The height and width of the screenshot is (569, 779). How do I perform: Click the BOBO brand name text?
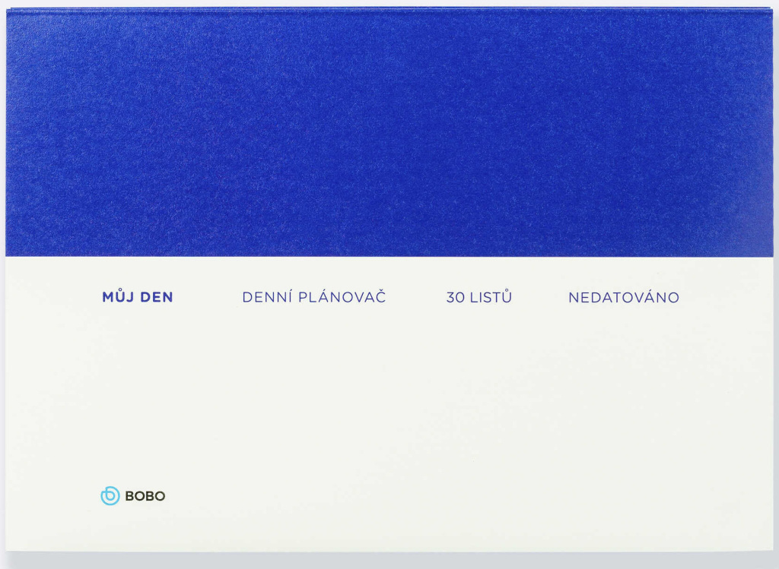[145, 496]
